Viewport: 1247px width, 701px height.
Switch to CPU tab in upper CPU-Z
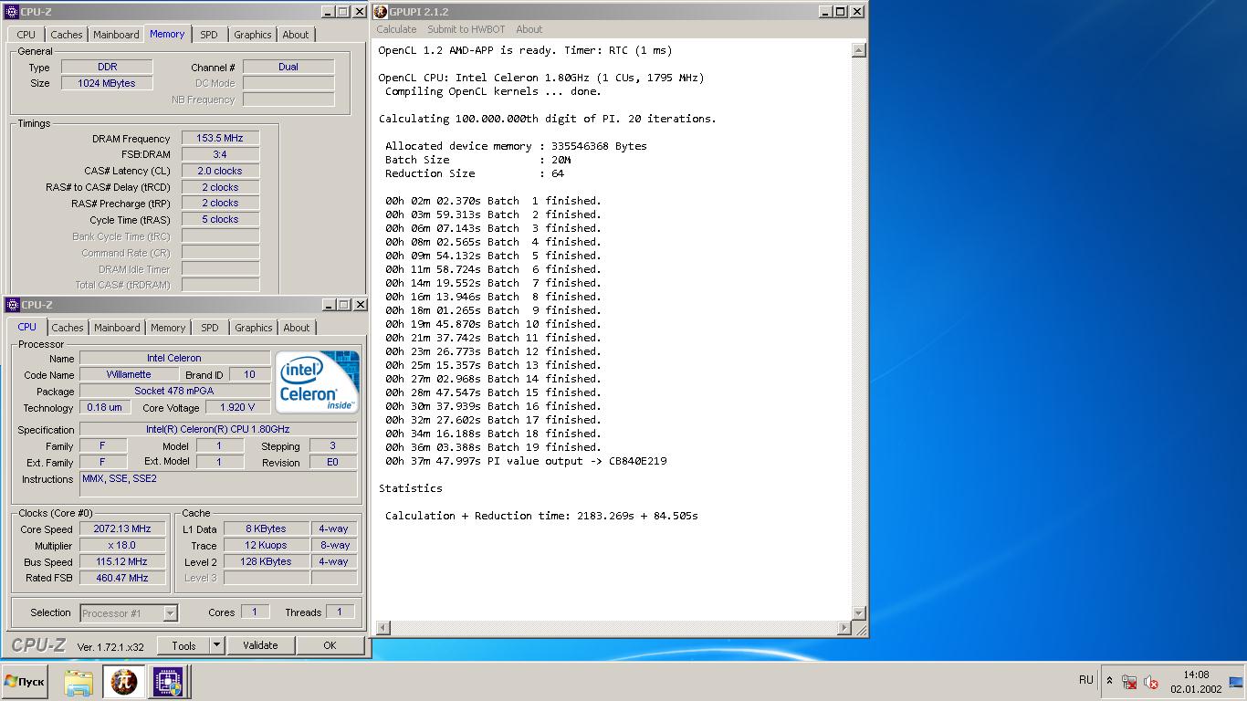(26, 35)
